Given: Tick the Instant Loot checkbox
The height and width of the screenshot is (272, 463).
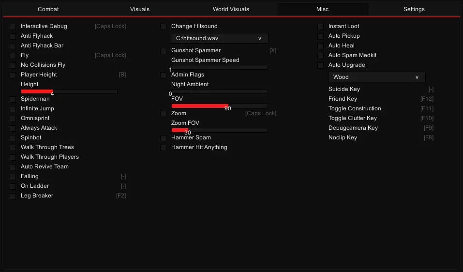Looking at the screenshot, I should [320, 27].
